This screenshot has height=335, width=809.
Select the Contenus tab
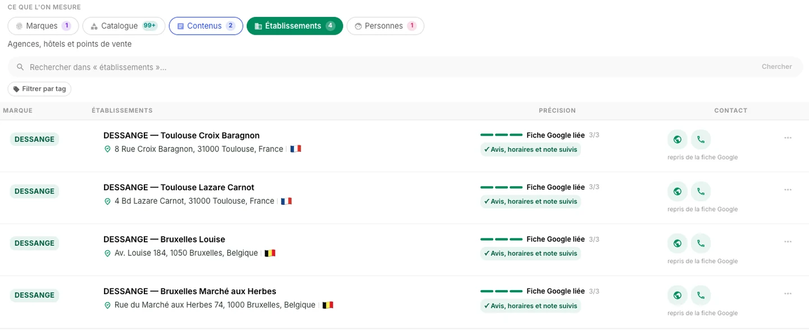point(206,26)
